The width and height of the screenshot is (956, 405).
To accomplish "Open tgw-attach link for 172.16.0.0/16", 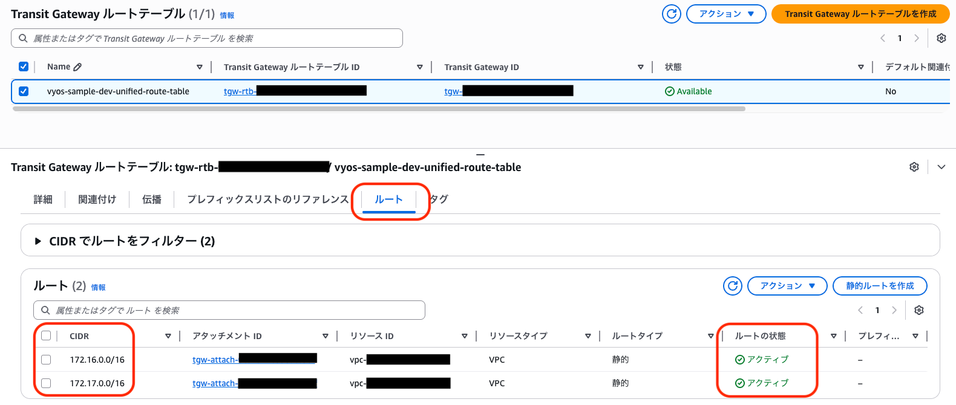I will click(215, 360).
